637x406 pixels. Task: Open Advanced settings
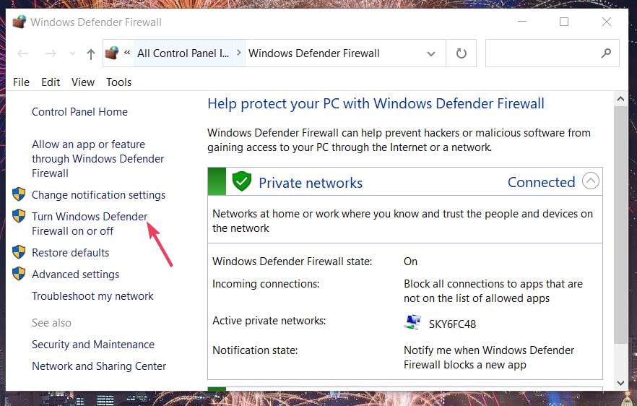pyautogui.click(x=76, y=275)
